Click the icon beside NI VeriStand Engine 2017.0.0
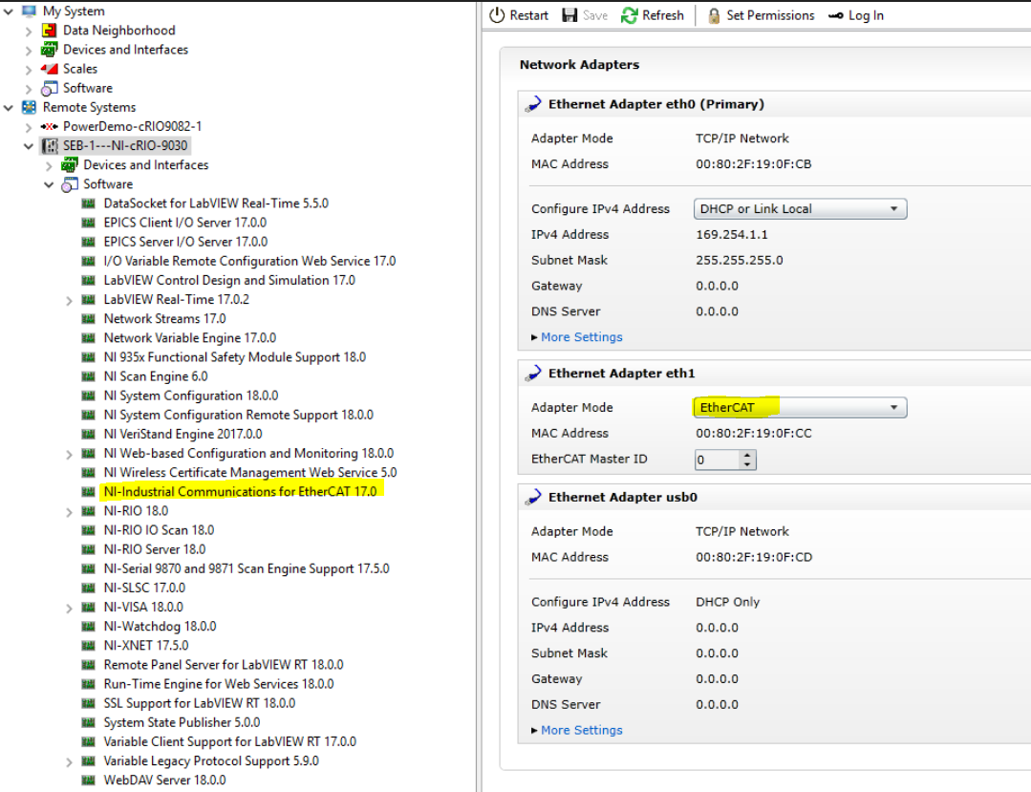 coord(88,434)
